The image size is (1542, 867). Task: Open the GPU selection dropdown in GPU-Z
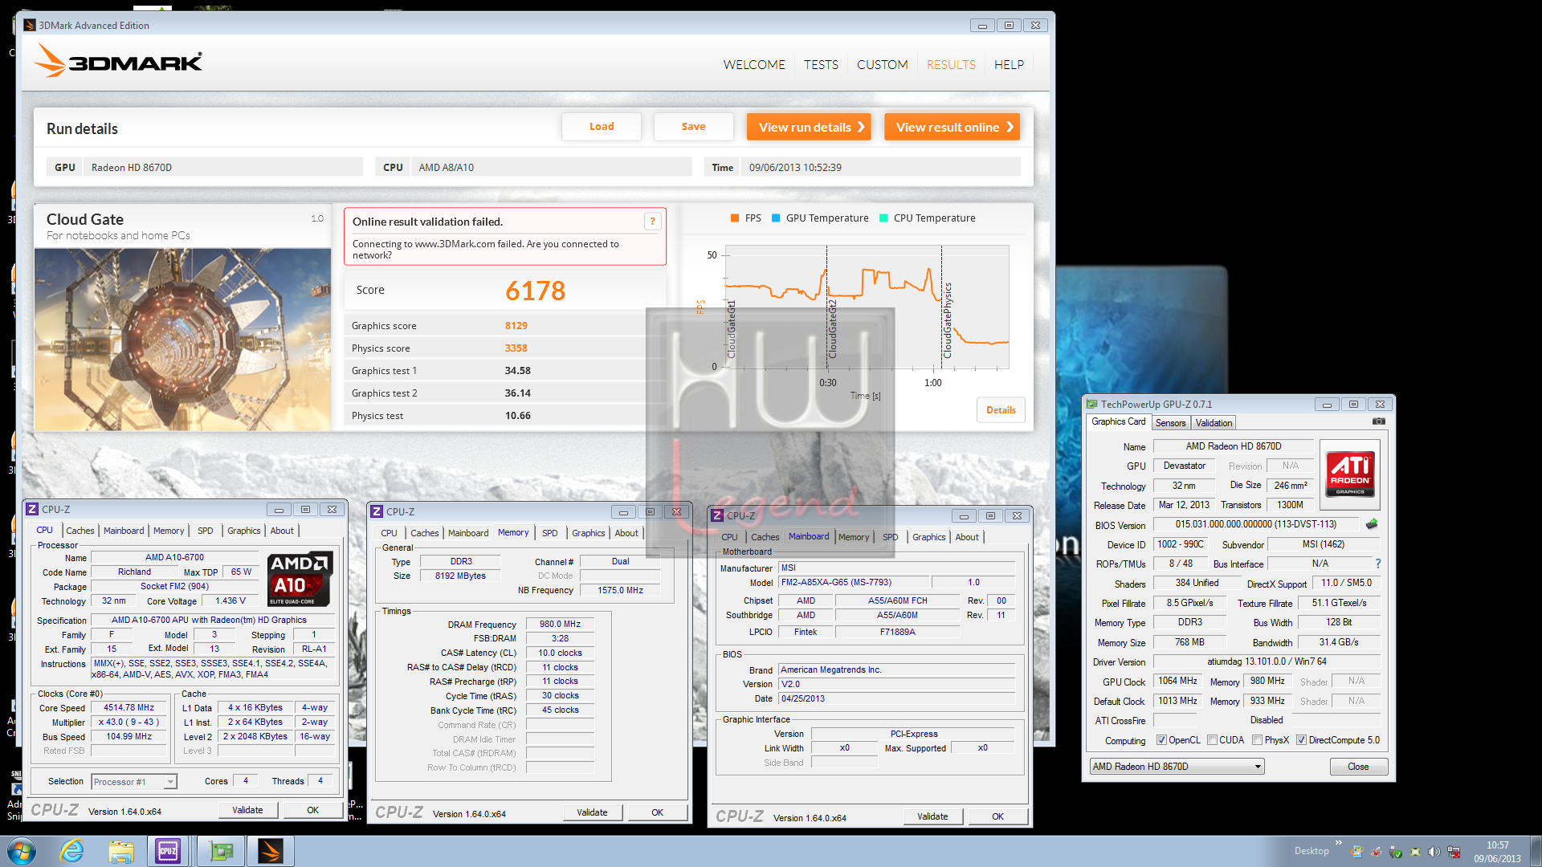(x=1177, y=767)
